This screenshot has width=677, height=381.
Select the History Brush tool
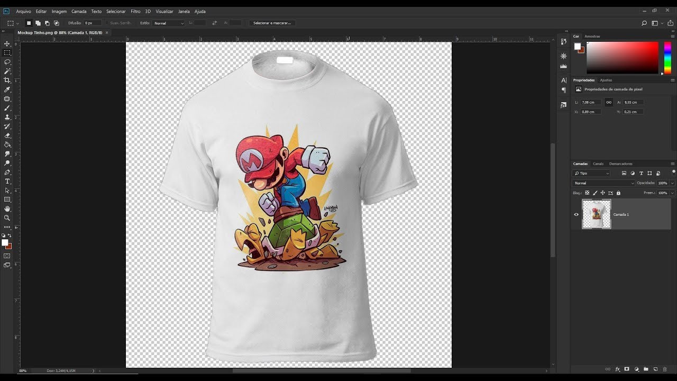coord(7,126)
